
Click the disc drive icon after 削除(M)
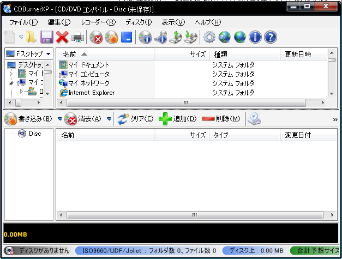254,119
